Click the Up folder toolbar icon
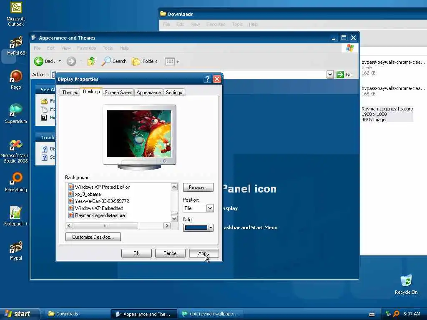The width and height of the screenshot is (427, 320). click(x=91, y=61)
